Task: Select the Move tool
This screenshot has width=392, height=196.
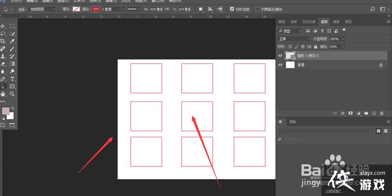Action: [x=3, y=26]
